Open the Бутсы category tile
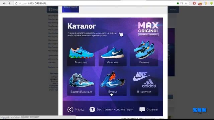Viewport: 214px width, 120px height. pos(113,83)
